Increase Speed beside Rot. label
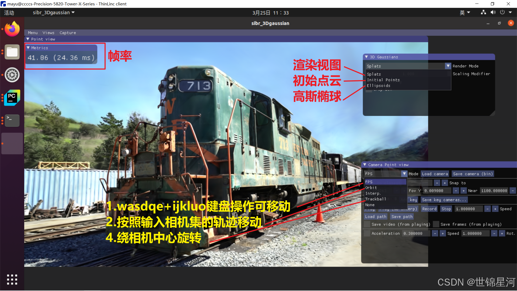This screenshot has width=517, height=291. point(502,233)
